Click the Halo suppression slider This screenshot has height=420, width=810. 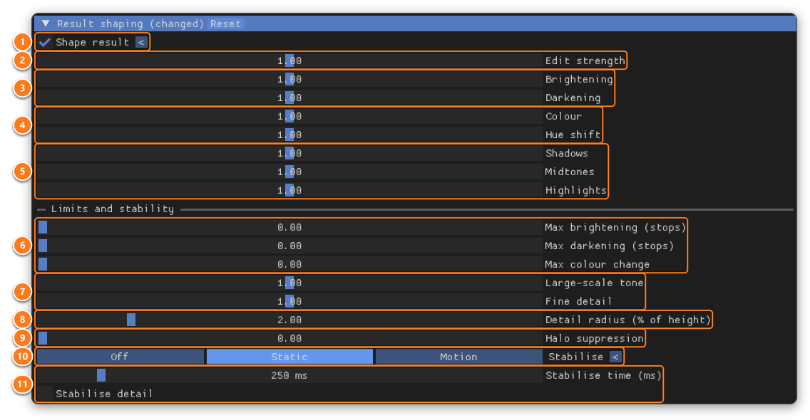289,338
